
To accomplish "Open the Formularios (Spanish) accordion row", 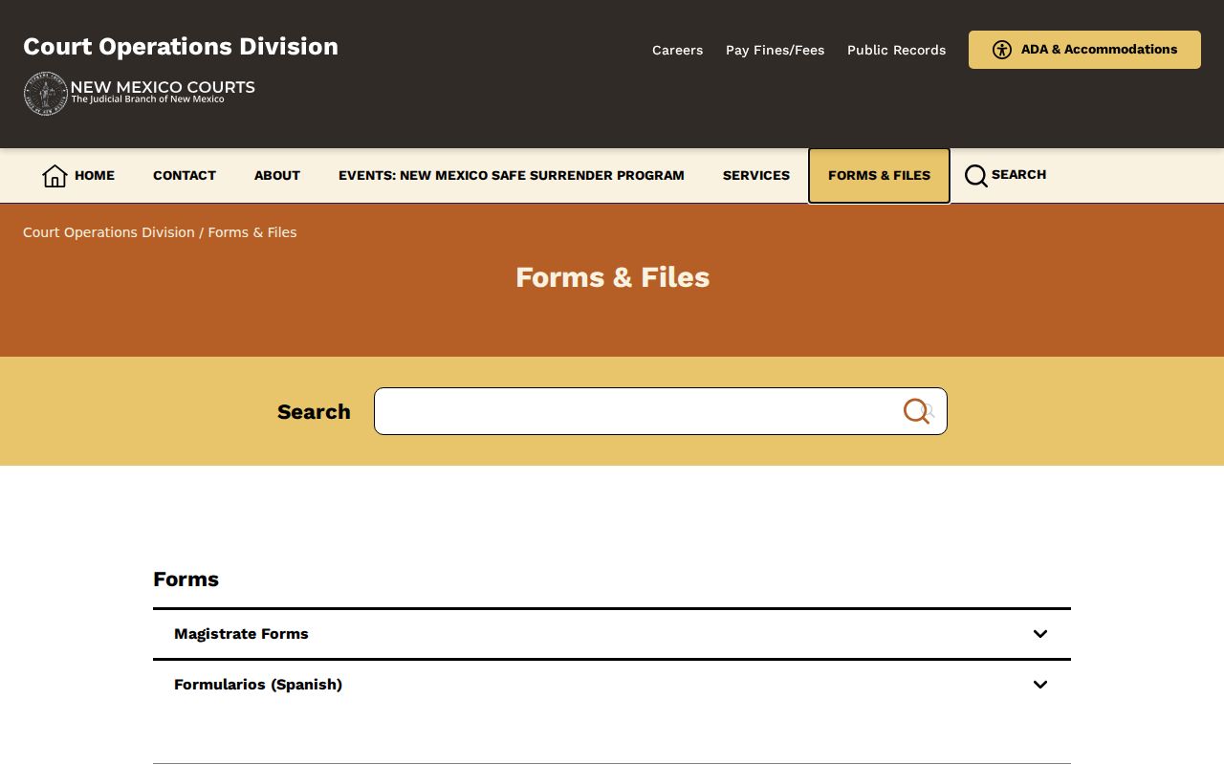I will pos(612,685).
